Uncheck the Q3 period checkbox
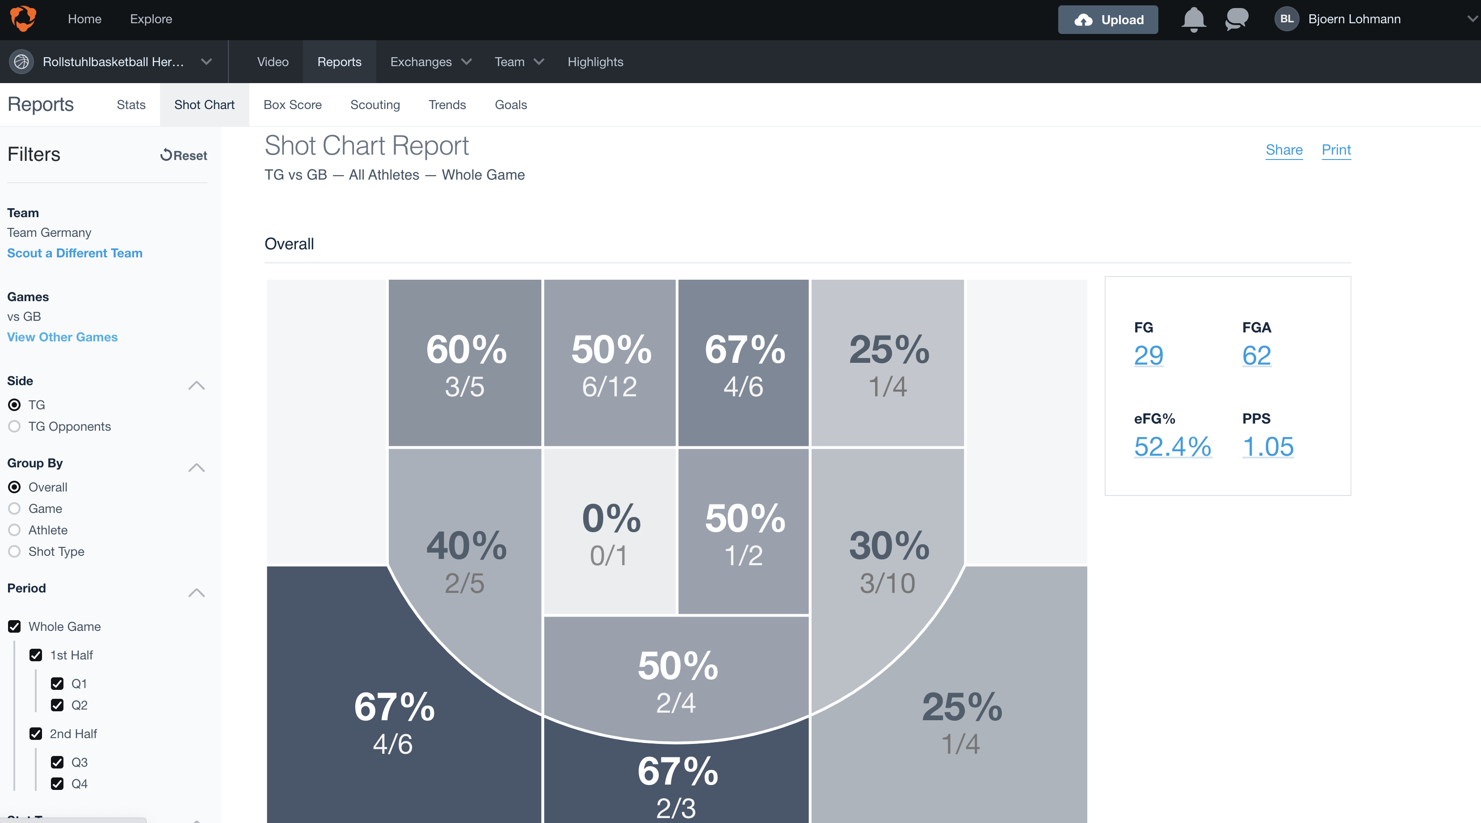 tap(57, 762)
